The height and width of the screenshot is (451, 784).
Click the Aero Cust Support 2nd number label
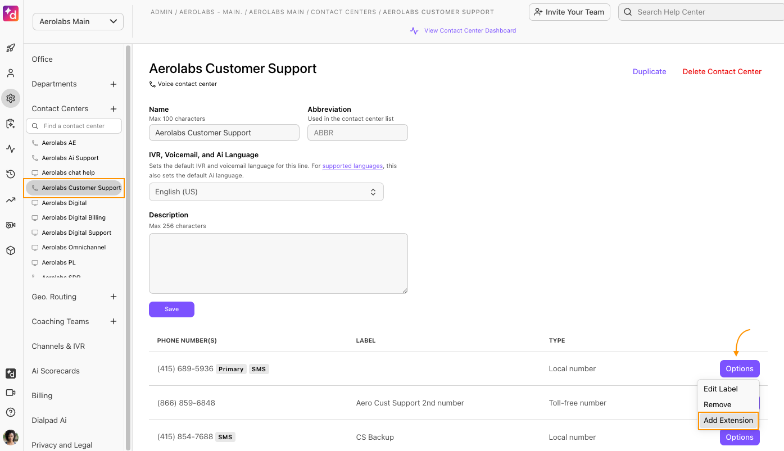410,403
